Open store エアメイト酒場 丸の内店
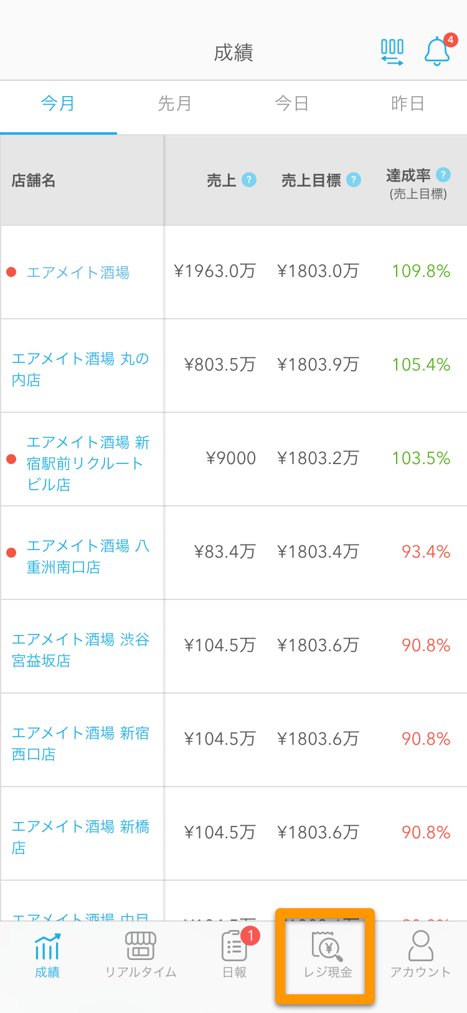Viewport: 467px width, 1013px height. 80,369
